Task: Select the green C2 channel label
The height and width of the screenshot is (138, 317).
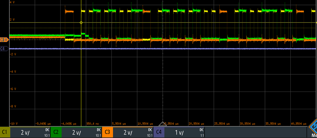Action: coord(56,132)
